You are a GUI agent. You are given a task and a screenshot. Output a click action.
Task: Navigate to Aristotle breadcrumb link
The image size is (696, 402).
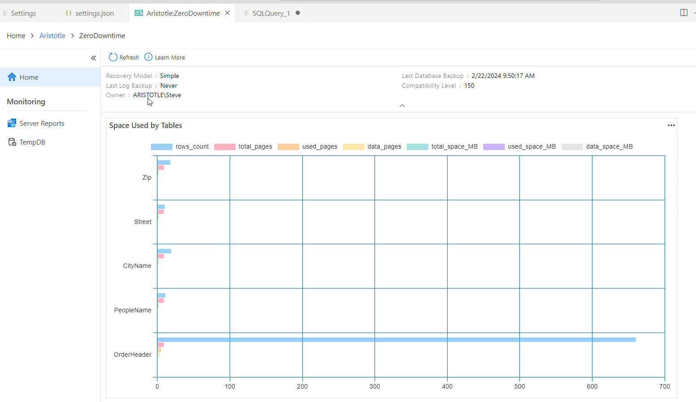pyautogui.click(x=52, y=36)
